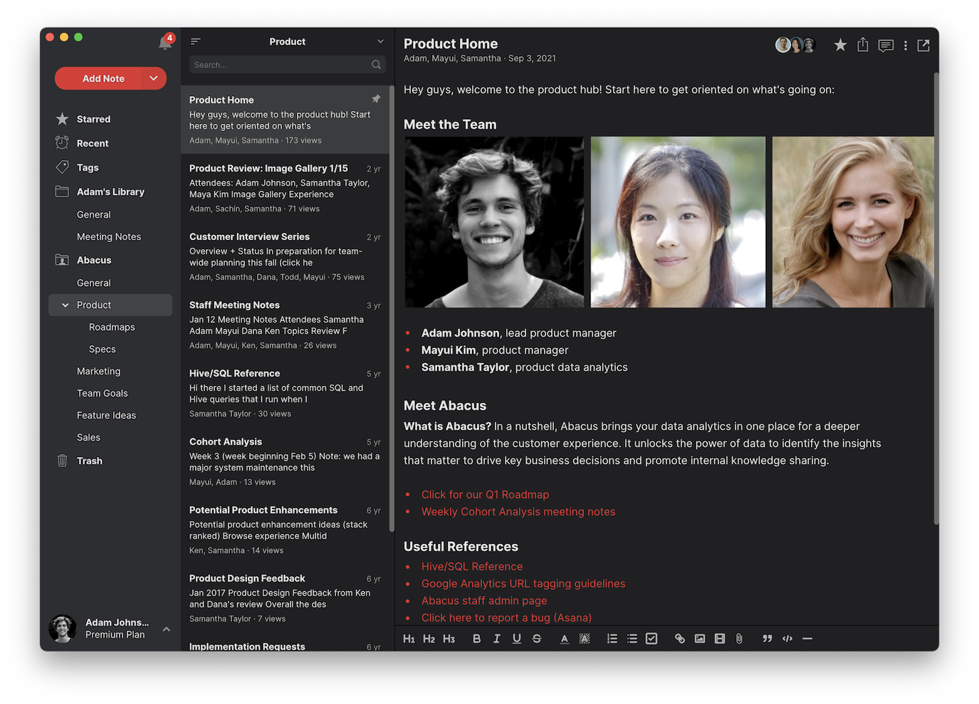Toggle star on the Product Home note
The width and height of the screenshot is (979, 704).
click(840, 46)
